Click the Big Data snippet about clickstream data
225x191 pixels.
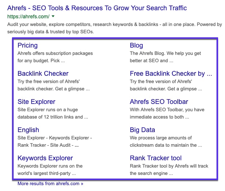[x=166, y=141]
